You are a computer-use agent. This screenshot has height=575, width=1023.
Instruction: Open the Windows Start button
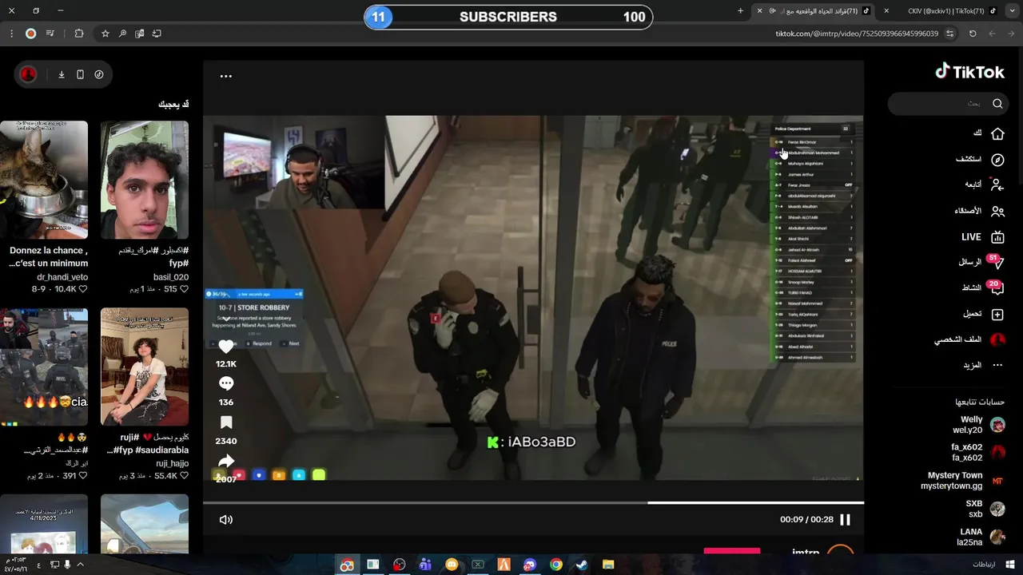1009,565
